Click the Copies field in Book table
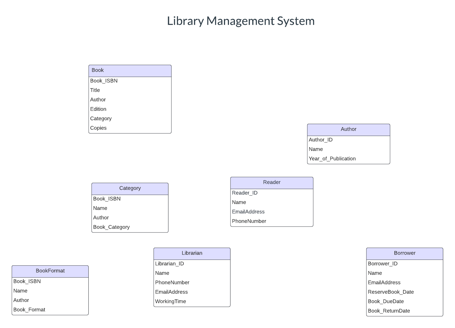Screen dimensions: 455x328 click(x=98, y=128)
